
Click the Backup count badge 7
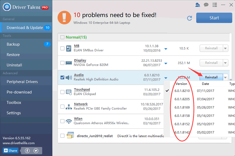tap(47, 44)
